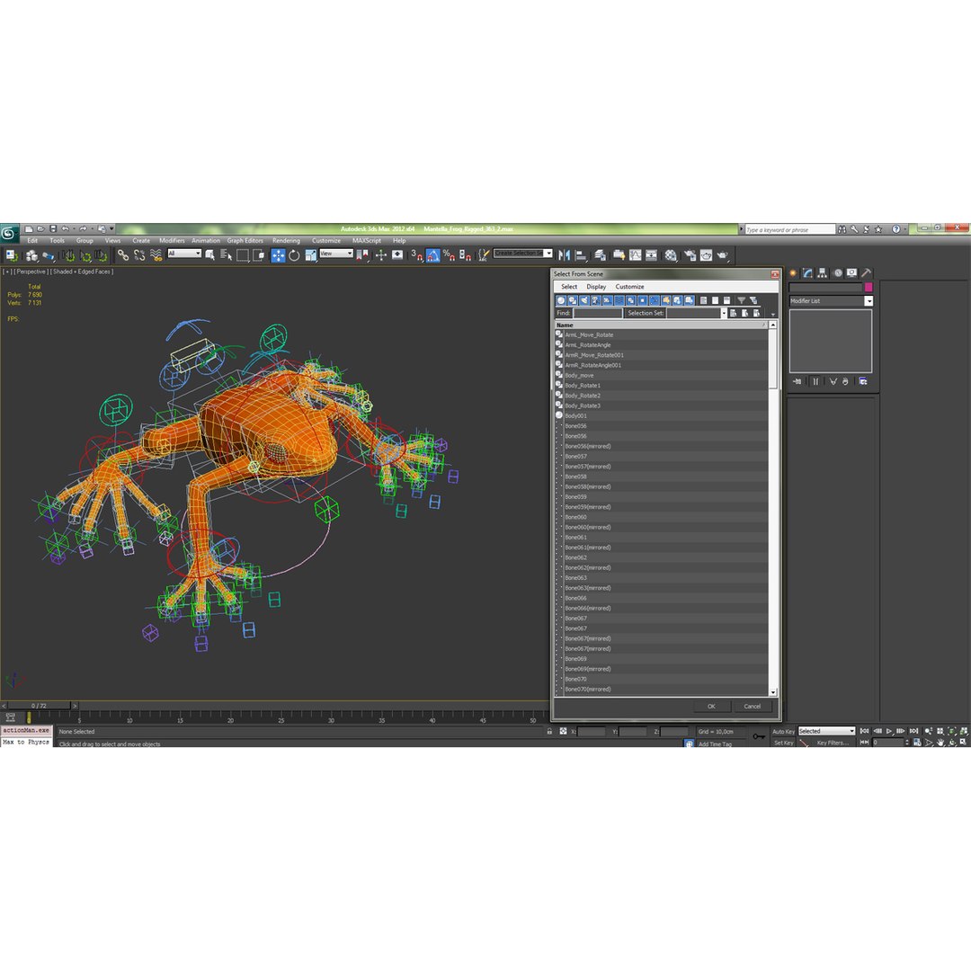Activate the Select Object tool
The image size is (971, 971).
[x=209, y=255]
